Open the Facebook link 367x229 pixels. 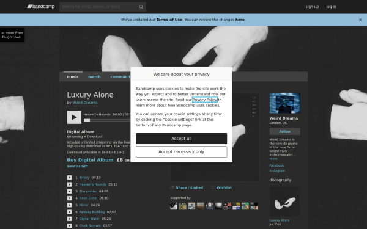click(276, 165)
